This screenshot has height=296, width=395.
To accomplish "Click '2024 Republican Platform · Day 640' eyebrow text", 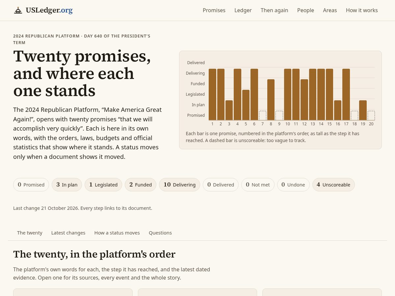I will coord(82,39).
